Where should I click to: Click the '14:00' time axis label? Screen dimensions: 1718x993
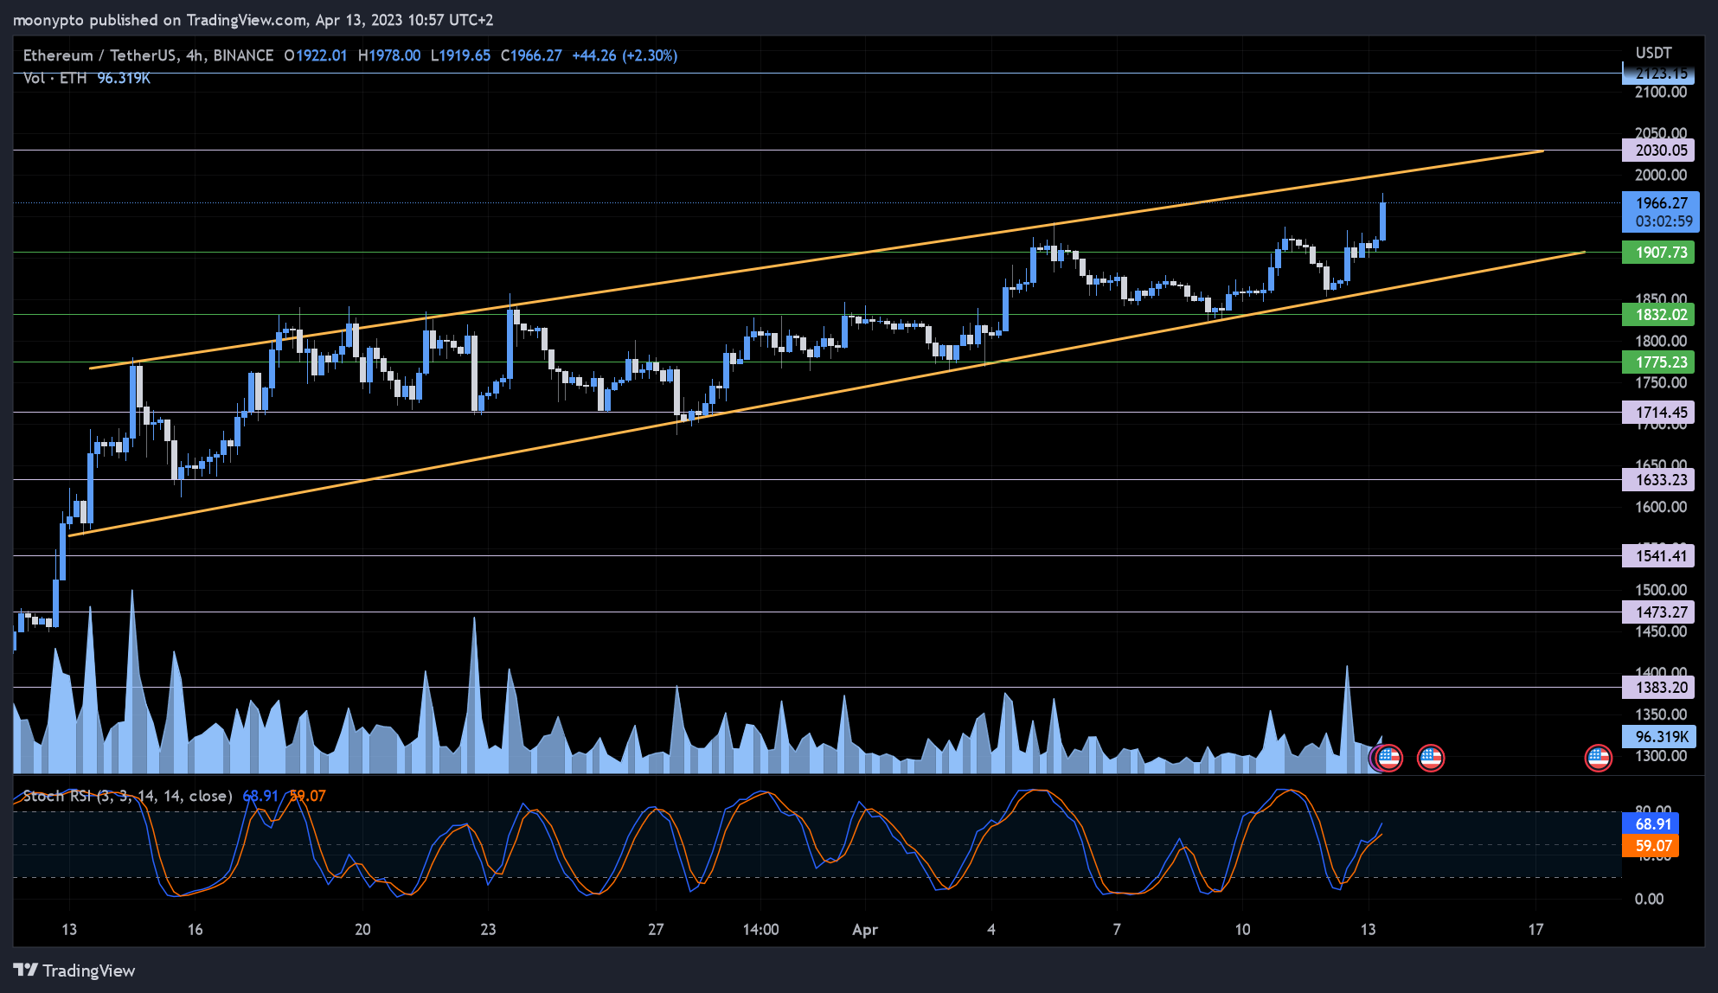click(760, 930)
